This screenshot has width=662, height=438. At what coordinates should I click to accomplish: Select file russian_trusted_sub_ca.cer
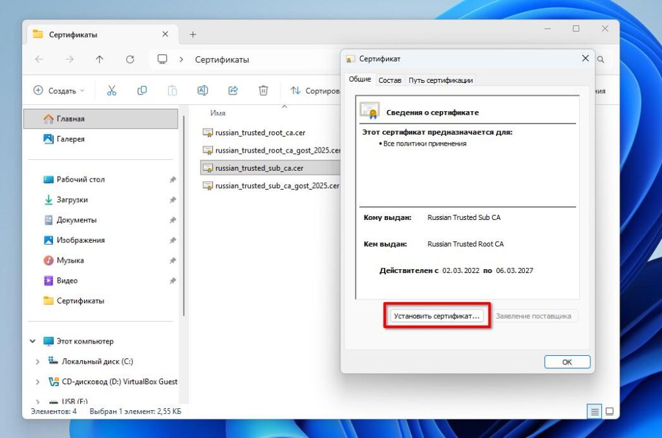click(270, 168)
